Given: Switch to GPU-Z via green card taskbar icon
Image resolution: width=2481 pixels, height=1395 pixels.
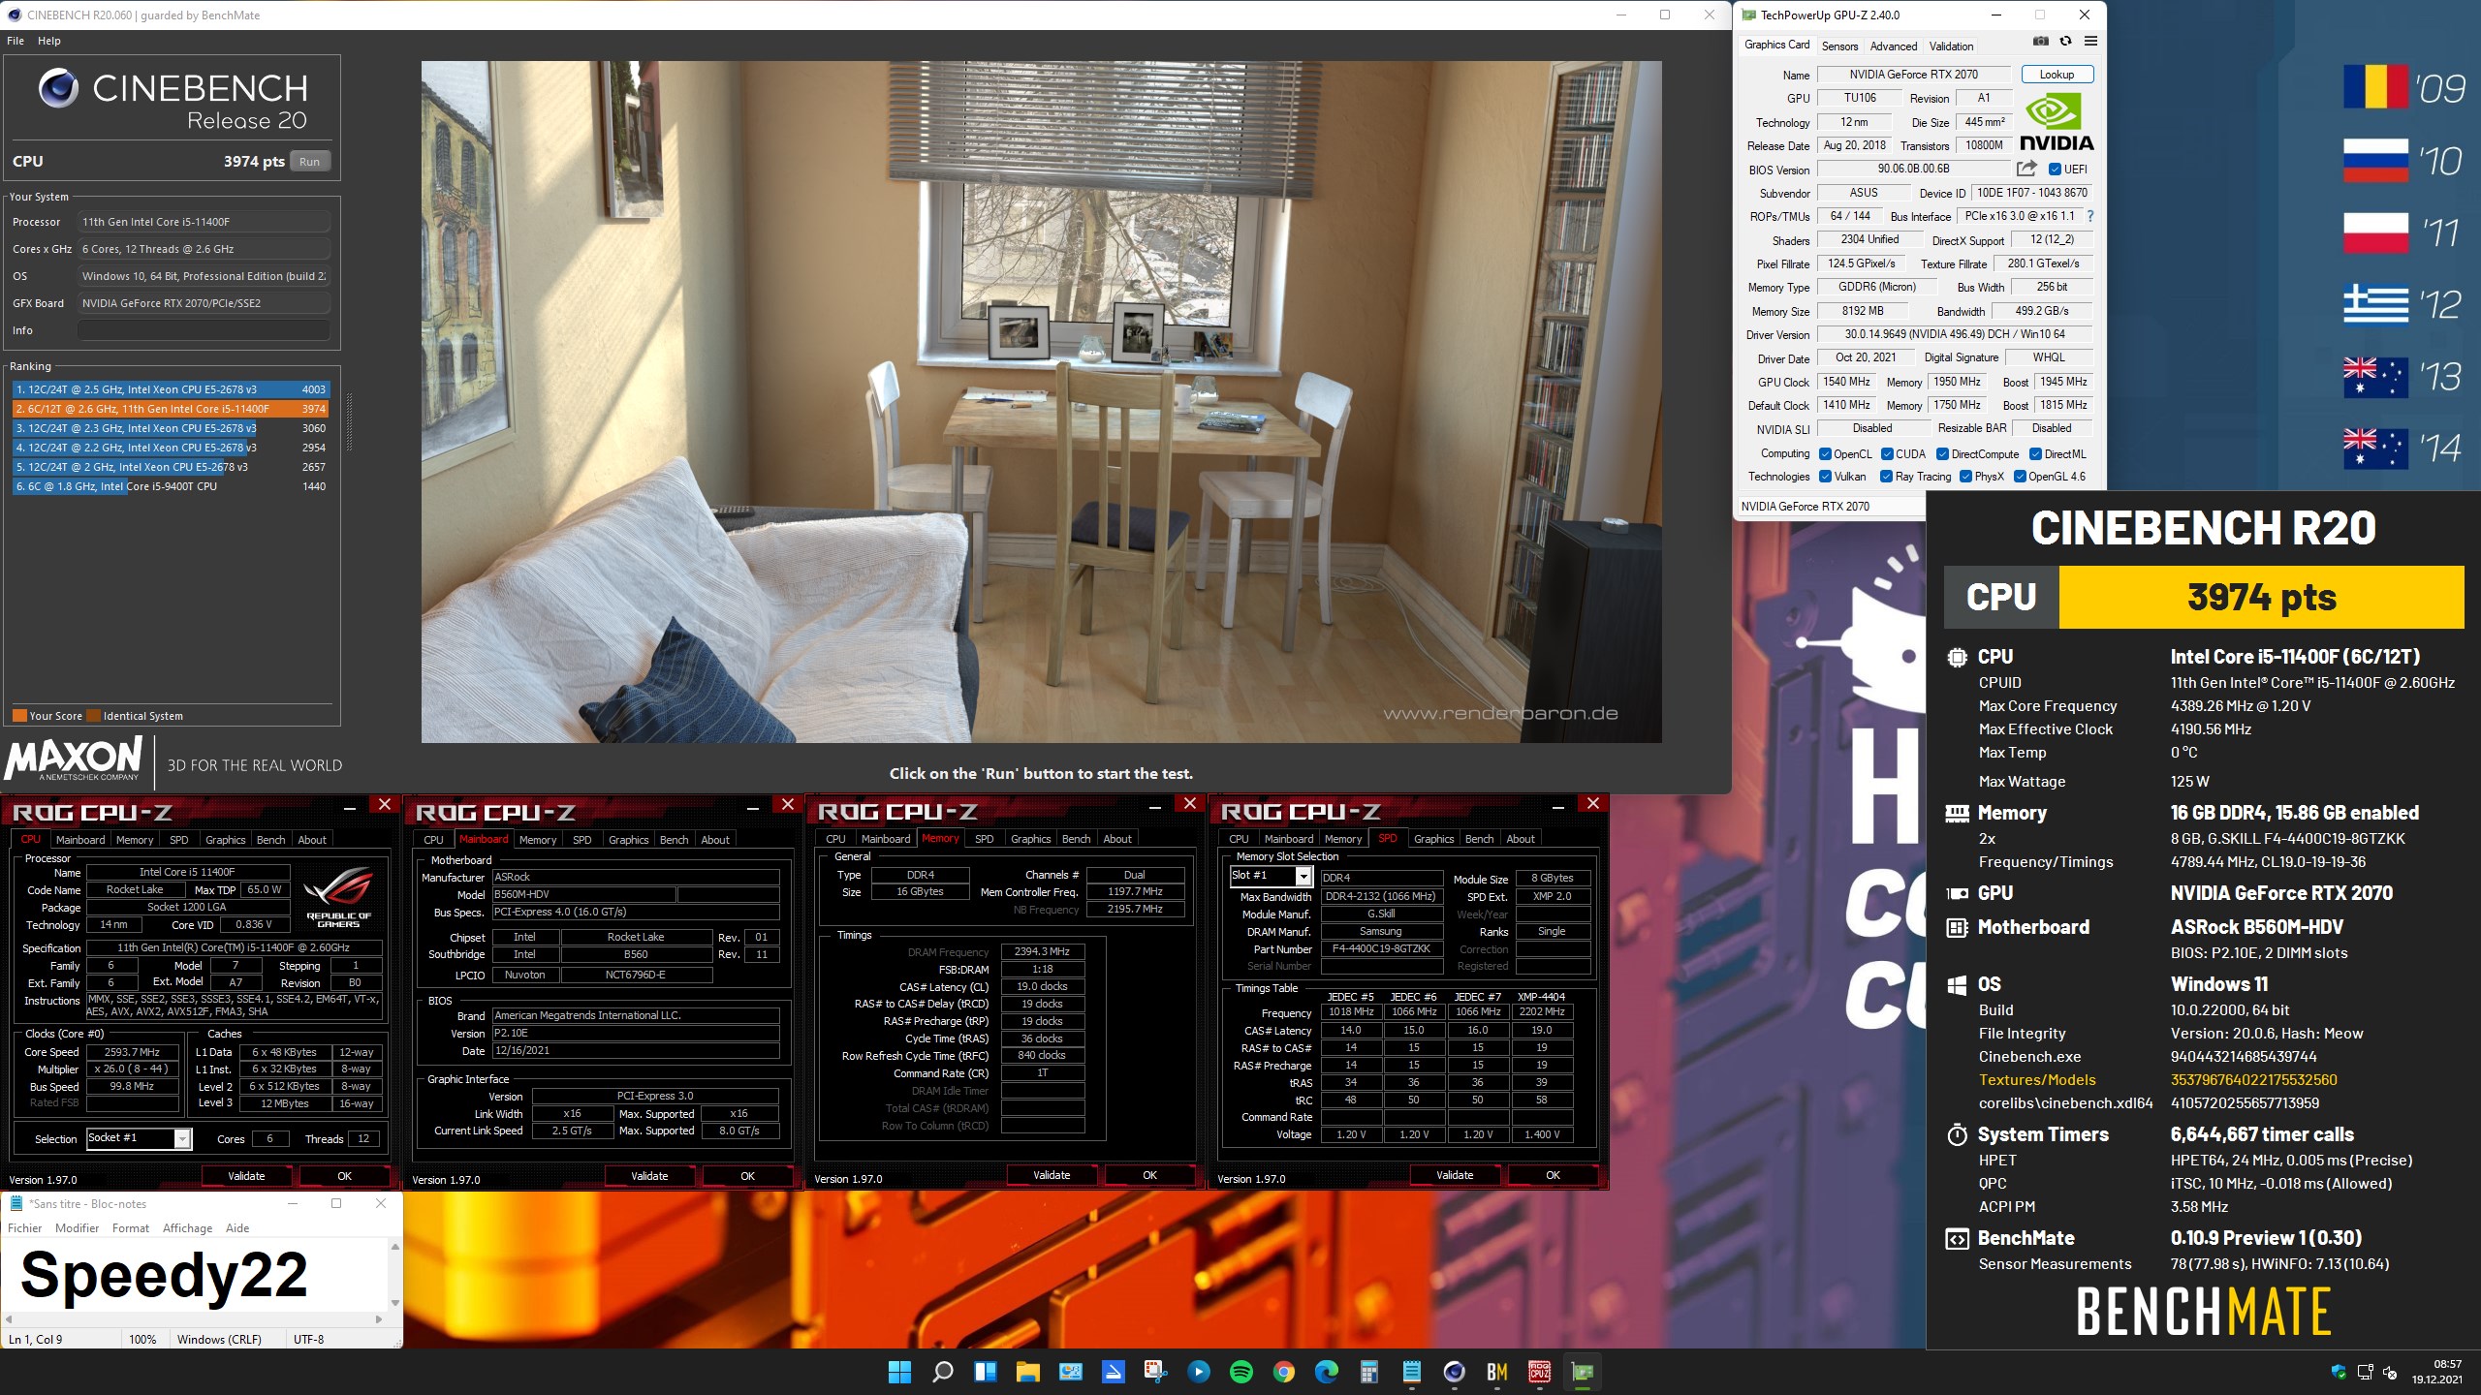Looking at the screenshot, I should (x=1583, y=1372).
